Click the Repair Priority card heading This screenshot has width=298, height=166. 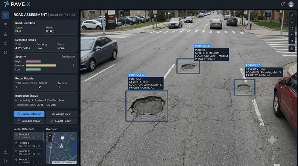point(24,78)
